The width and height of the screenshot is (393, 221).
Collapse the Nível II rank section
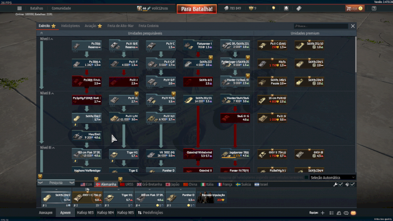pos(53,93)
